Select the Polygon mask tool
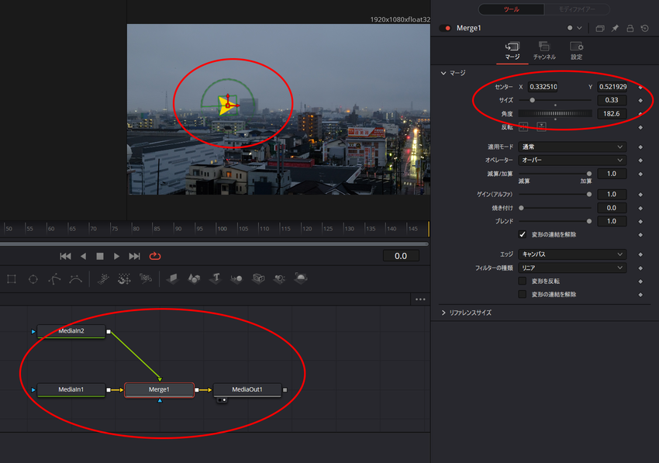This screenshot has width=659, height=463. tap(54, 279)
